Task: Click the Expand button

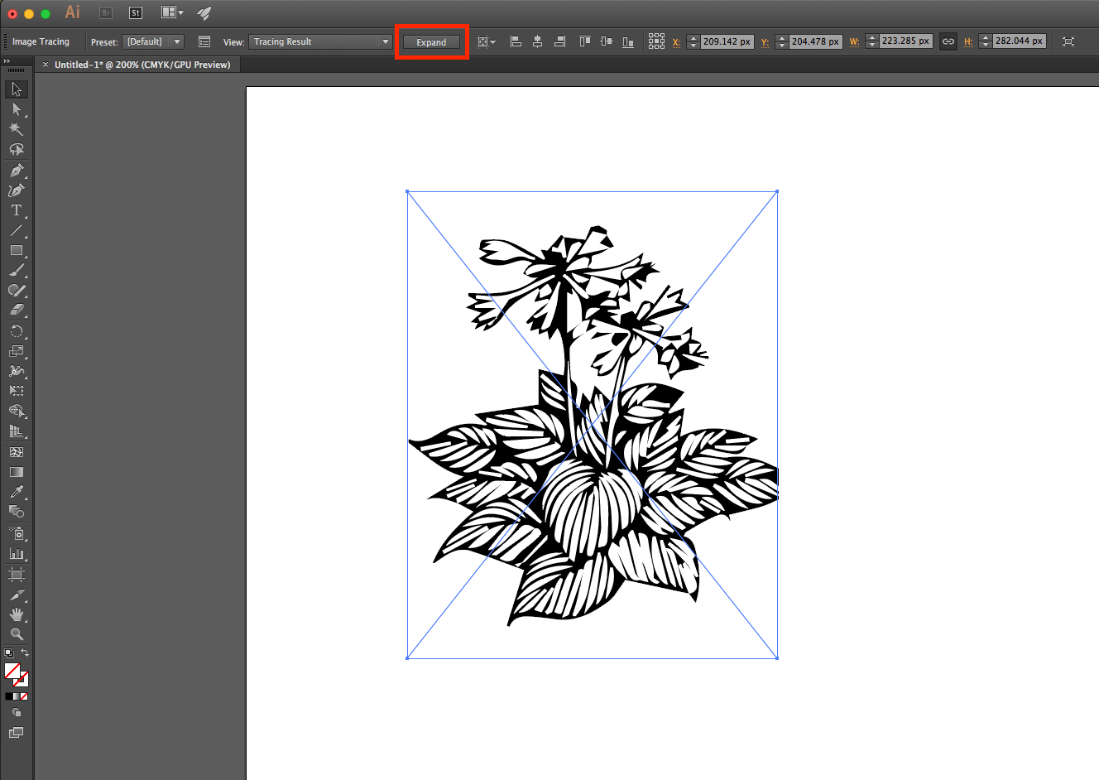Action: [431, 42]
